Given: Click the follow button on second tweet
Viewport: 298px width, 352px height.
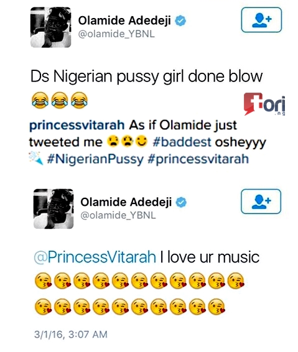Looking at the screenshot, I should pyautogui.click(x=261, y=201).
